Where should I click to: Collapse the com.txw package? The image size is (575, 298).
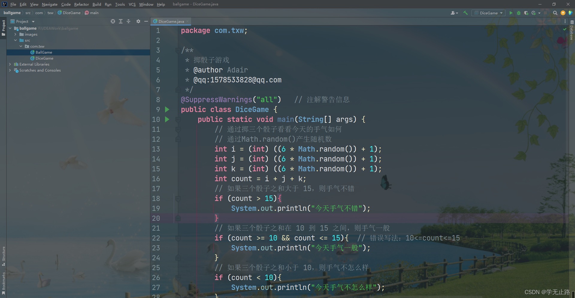21,46
